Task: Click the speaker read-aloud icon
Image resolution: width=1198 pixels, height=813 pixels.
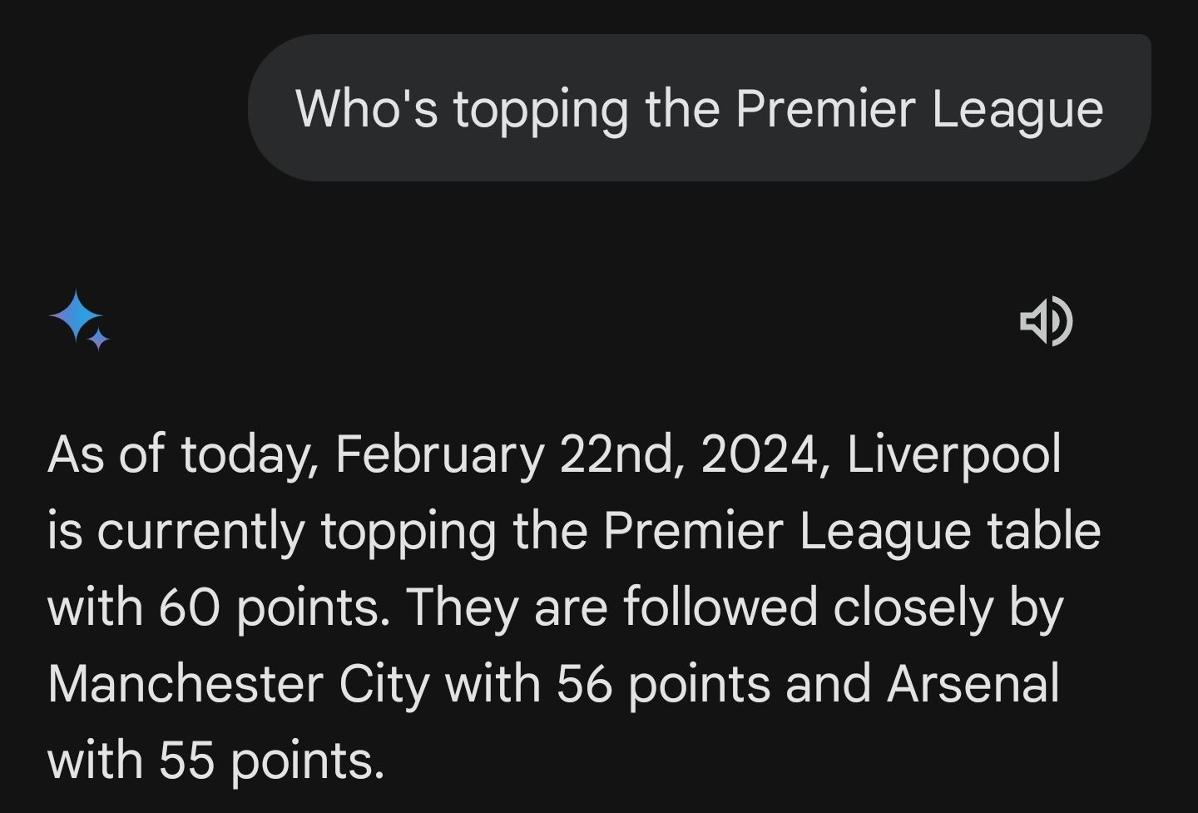Action: coord(1046,321)
